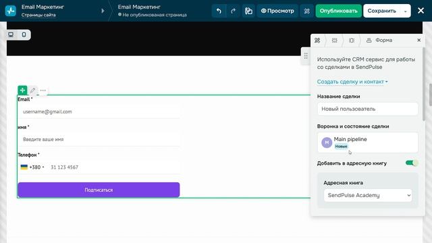Click the Опубликовать button
Screen dimensions: 432x243
click(339, 11)
